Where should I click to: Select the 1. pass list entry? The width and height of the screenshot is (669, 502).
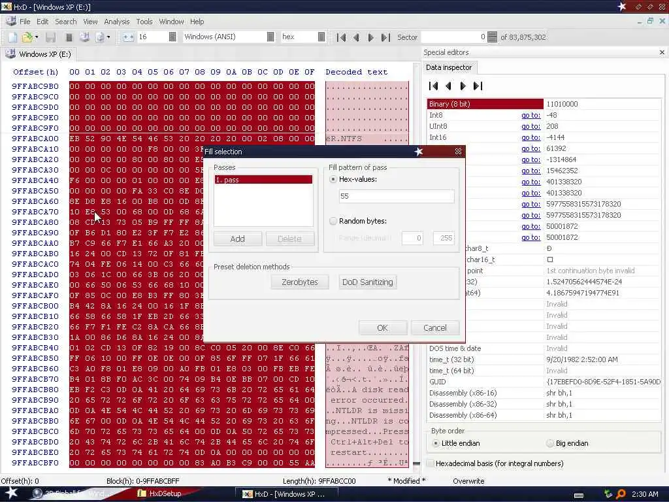263,180
